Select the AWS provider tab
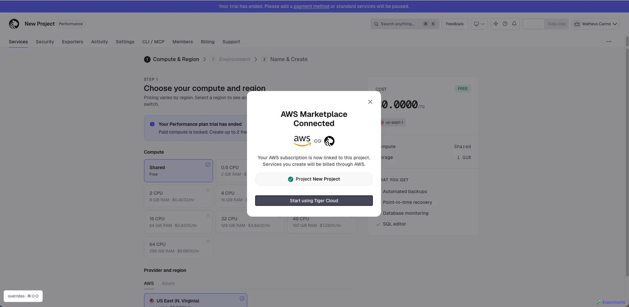Image resolution: width=629 pixels, height=307 pixels. [149, 283]
